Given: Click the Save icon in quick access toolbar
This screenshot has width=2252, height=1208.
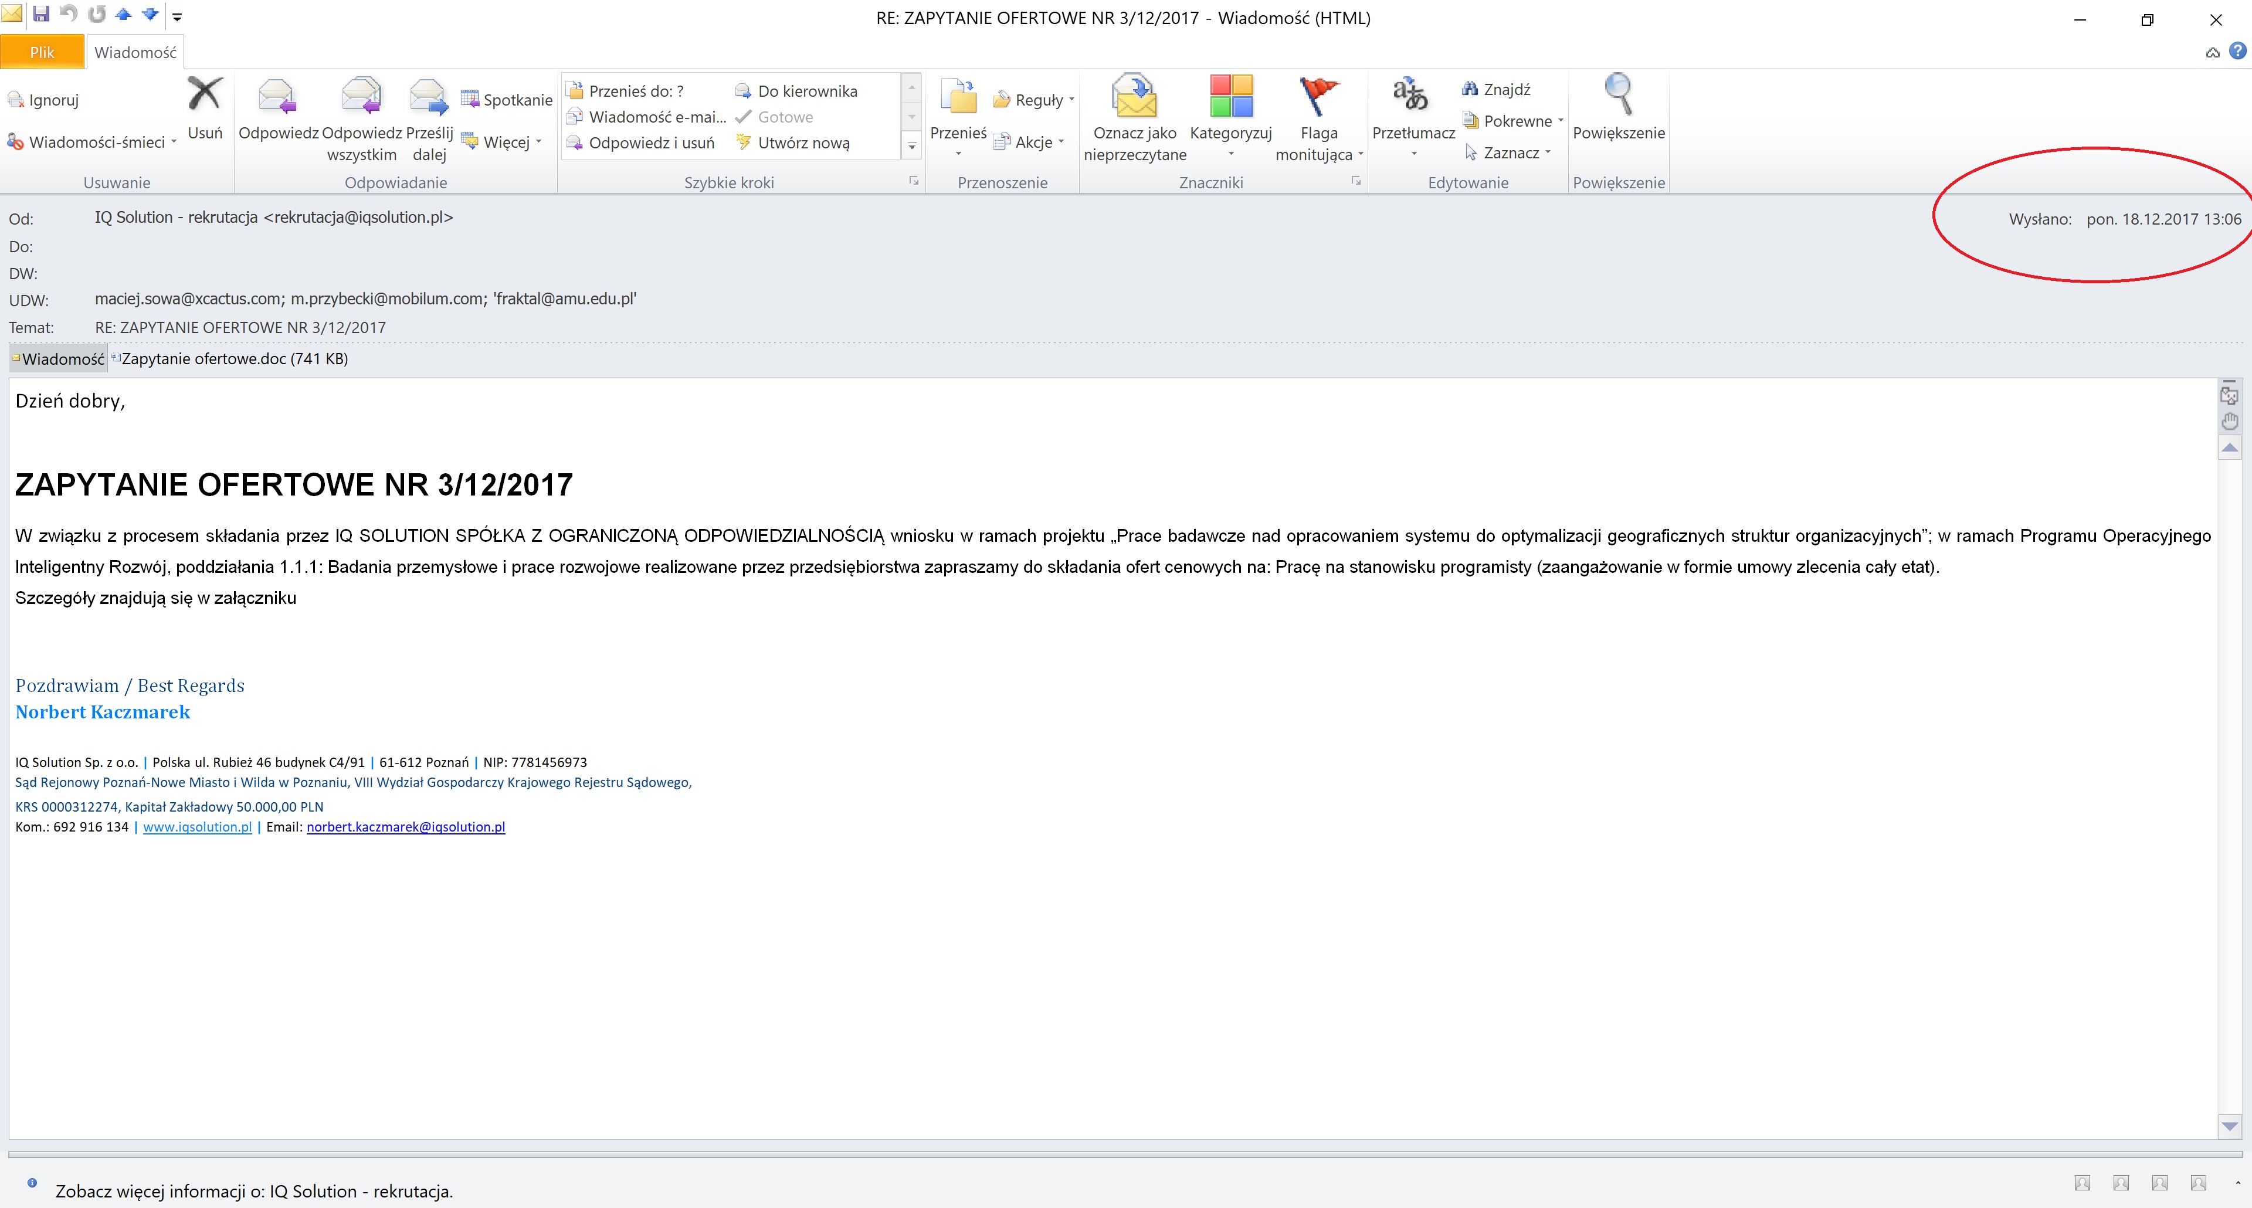Looking at the screenshot, I should click(x=41, y=15).
